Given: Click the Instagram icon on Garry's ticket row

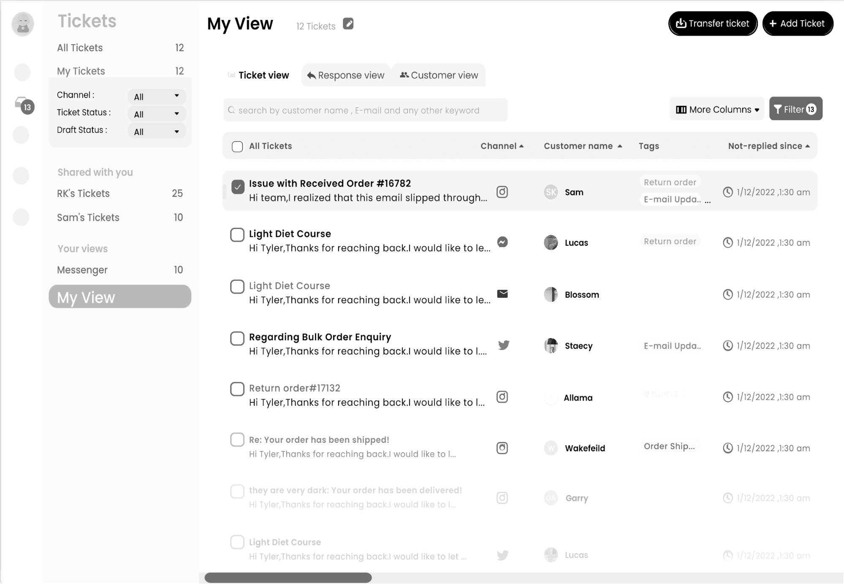Looking at the screenshot, I should click(502, 498).
